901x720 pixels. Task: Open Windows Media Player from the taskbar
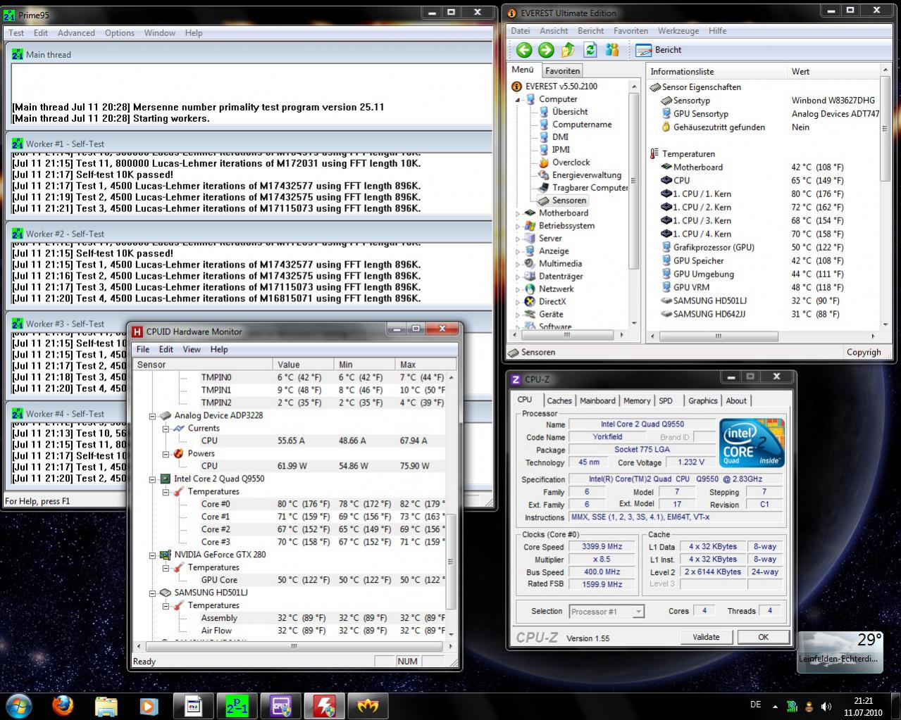[149, 705]
